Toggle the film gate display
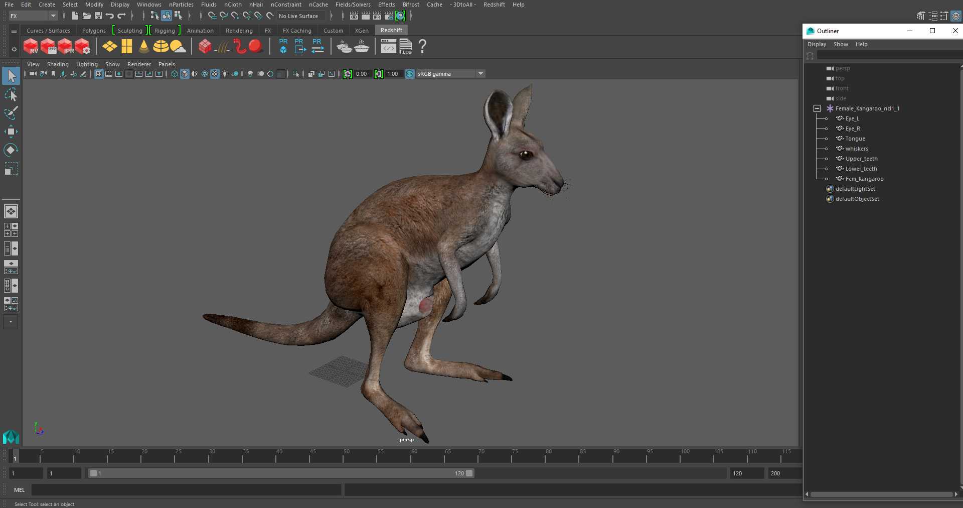963x508 pixels. 109,74
